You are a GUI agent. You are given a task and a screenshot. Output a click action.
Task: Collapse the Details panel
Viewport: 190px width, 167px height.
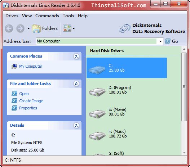pyautogui.click(x=76, y=125)
